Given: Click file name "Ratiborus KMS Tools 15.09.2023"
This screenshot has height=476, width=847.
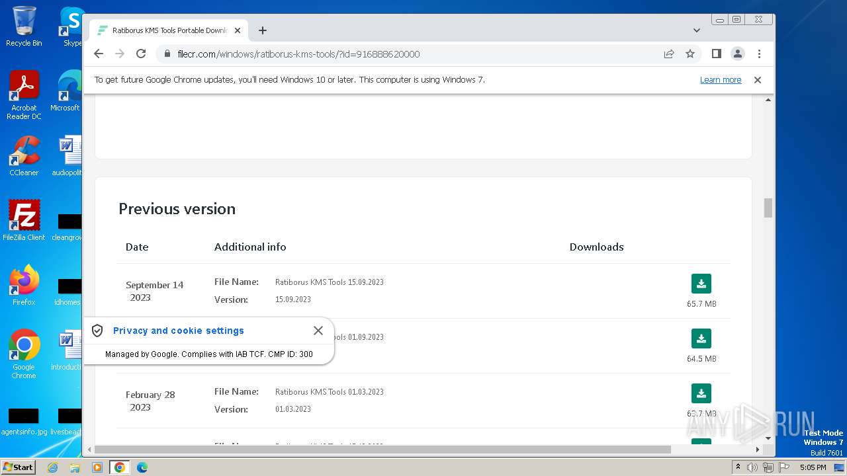Looking at the screenshot, I should tap(330, 282).
